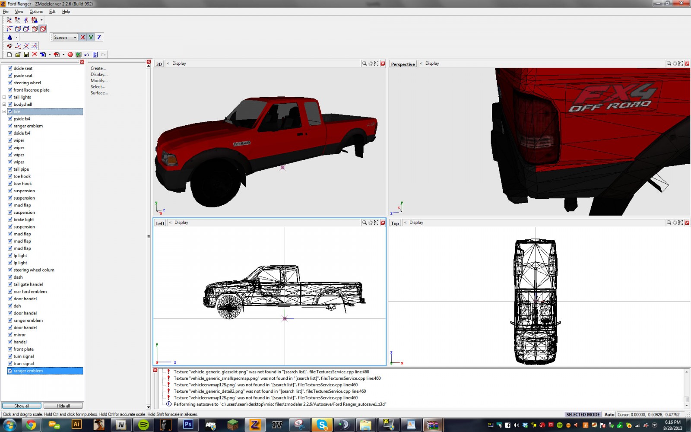
Task: Click the magnet snap tool icon
Action: [x=10, y=46]
